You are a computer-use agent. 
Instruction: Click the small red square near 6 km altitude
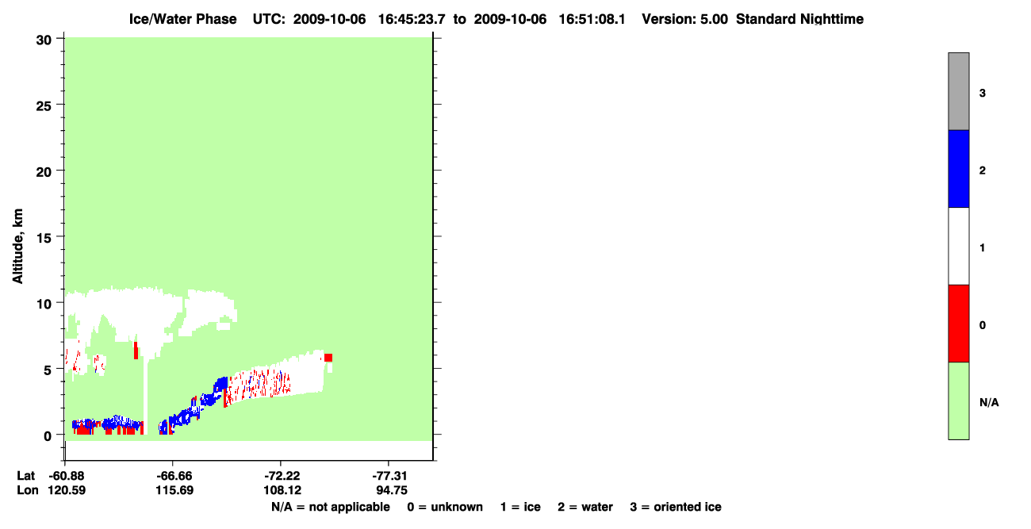[328, 358]
